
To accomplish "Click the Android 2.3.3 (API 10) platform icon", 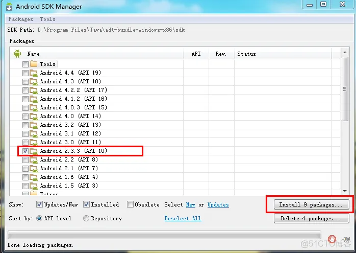I will [x=34, y=151].
